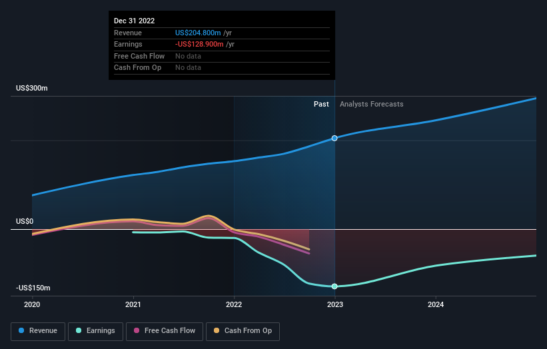Click the -US$128.900m earnings value

pyautogui.click(x=199, y=44)
